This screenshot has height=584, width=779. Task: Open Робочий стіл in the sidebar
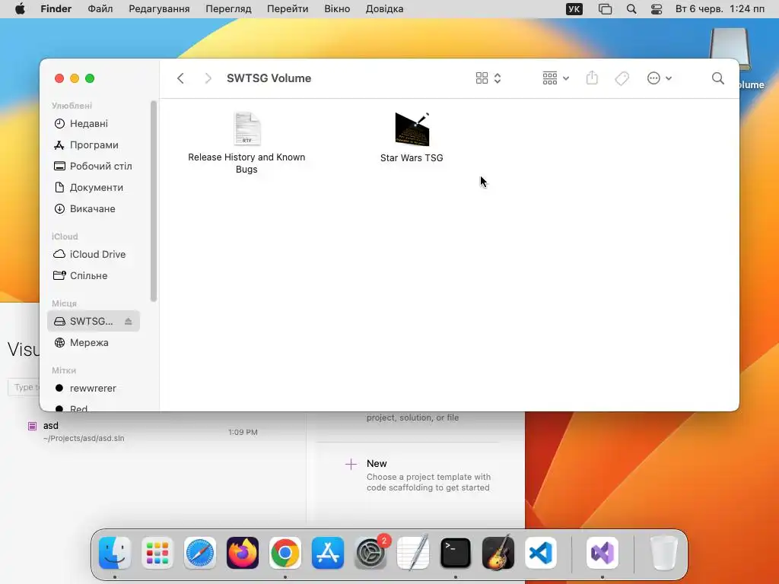tap(93, 167)
